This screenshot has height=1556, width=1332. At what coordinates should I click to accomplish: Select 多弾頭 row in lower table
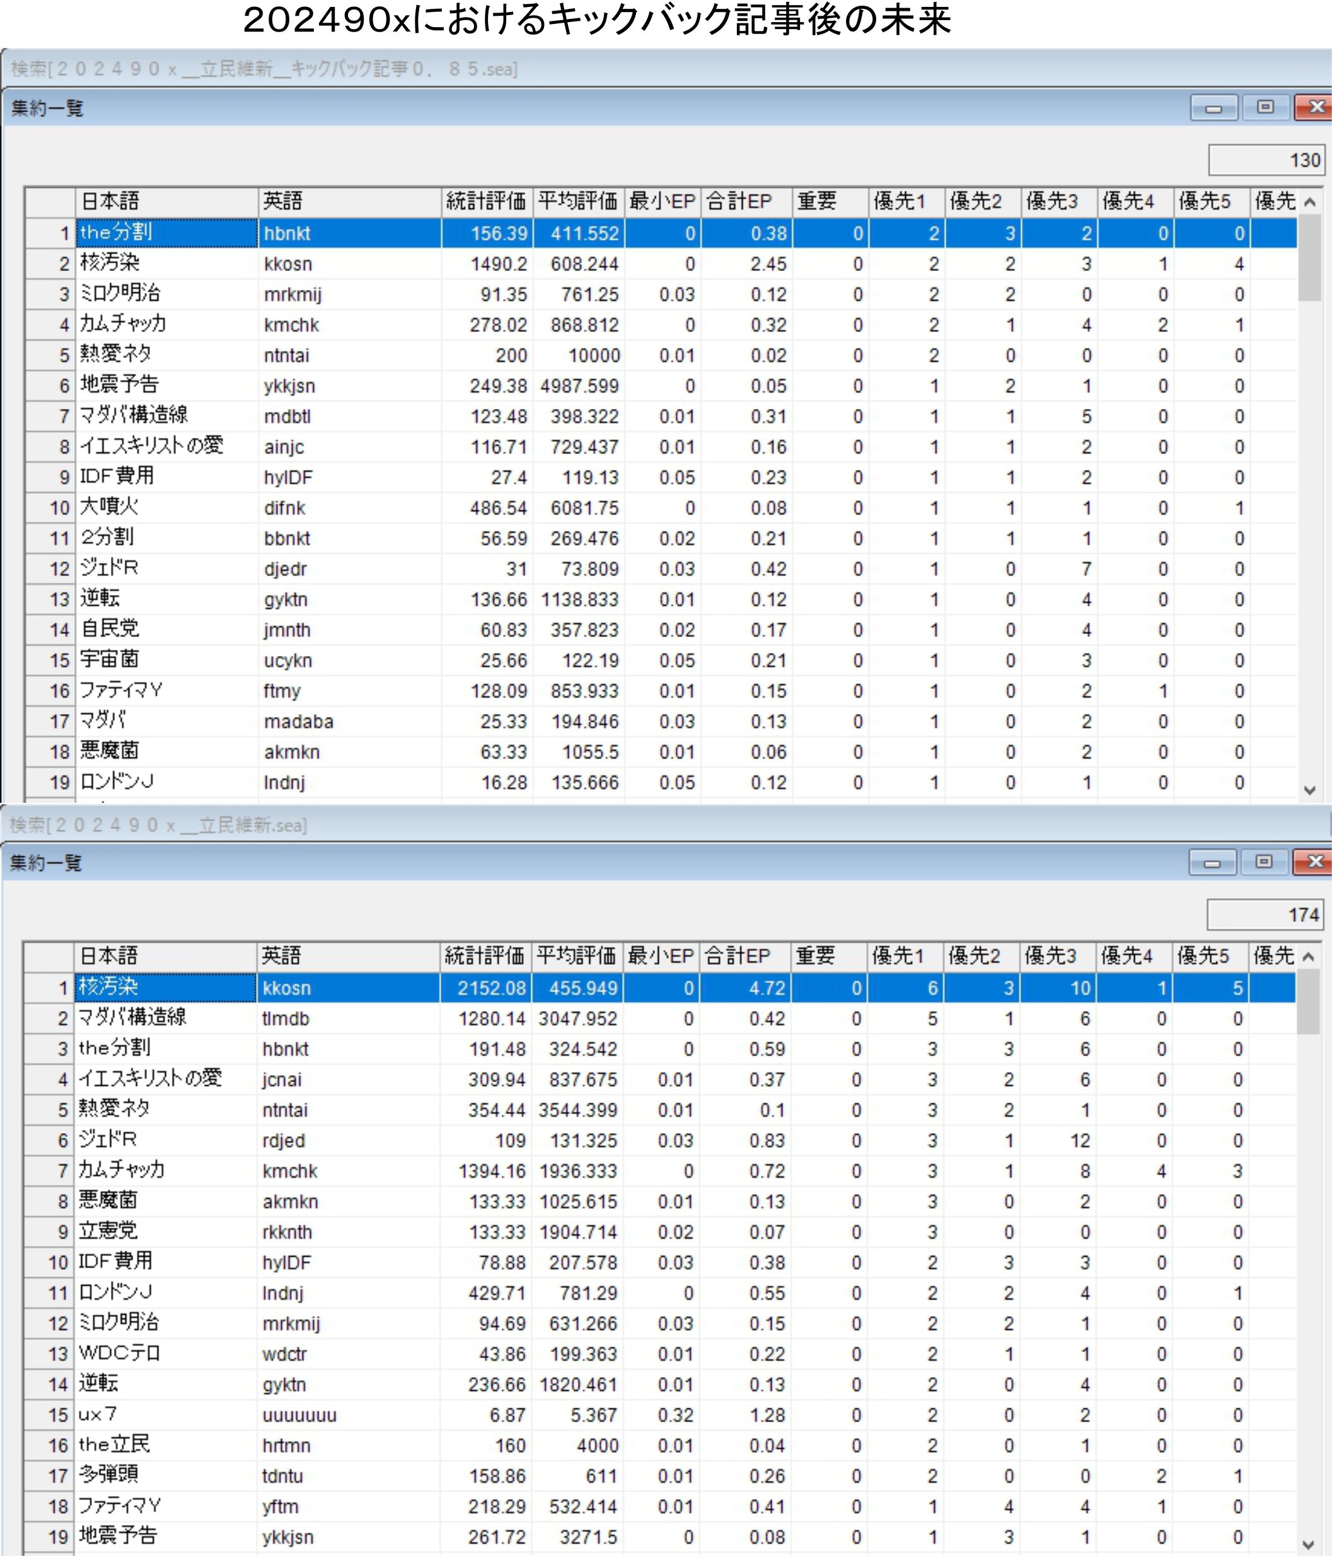point(659,1475)
